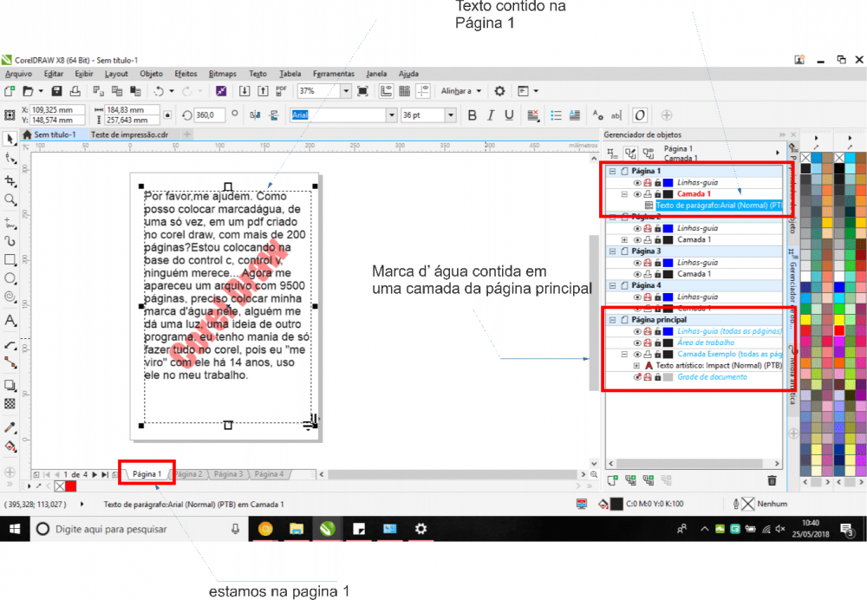
Task: Select the Zoom magnifier tool
Action: point(10,199)
